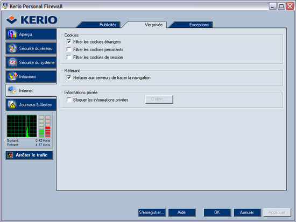
Task: Enable Filtrer les cookies persistants
Action: [x=69, y=49]
